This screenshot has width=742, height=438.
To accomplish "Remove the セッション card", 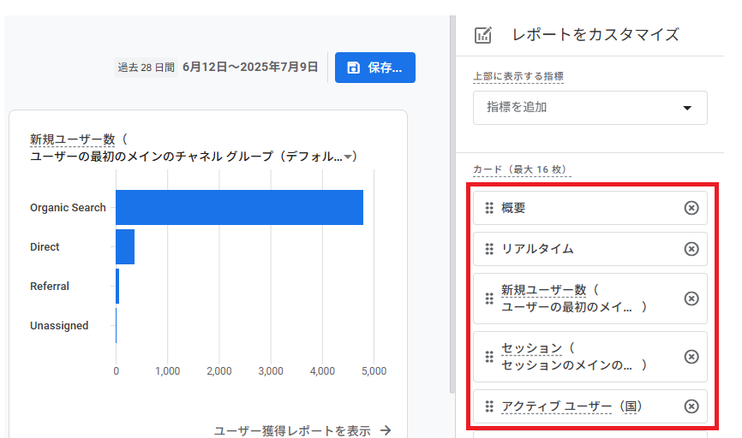I will [691, 357].
